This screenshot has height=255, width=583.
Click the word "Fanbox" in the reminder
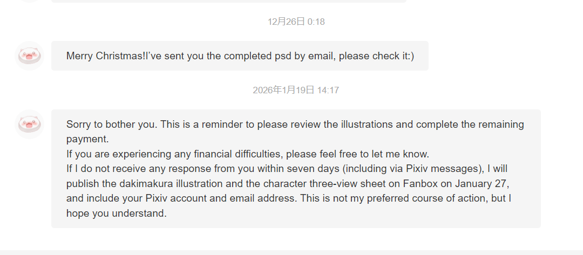coord(419,183)
